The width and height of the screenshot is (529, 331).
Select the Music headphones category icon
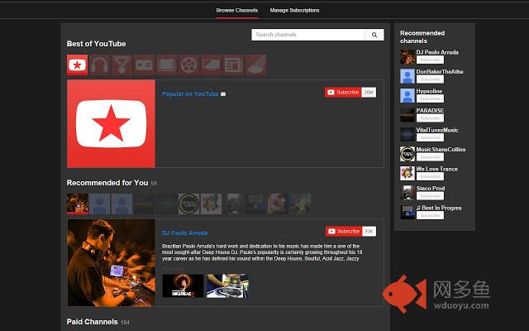pyautogui.click(x=99, y=65)
